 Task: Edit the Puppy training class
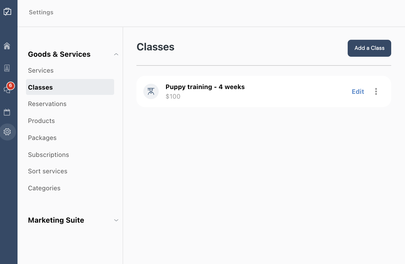point(358,92)
